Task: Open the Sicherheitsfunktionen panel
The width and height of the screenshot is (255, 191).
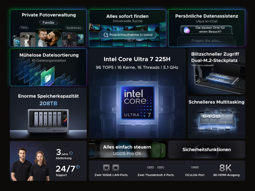Action: pyautogui.click(x=207, y=149)
